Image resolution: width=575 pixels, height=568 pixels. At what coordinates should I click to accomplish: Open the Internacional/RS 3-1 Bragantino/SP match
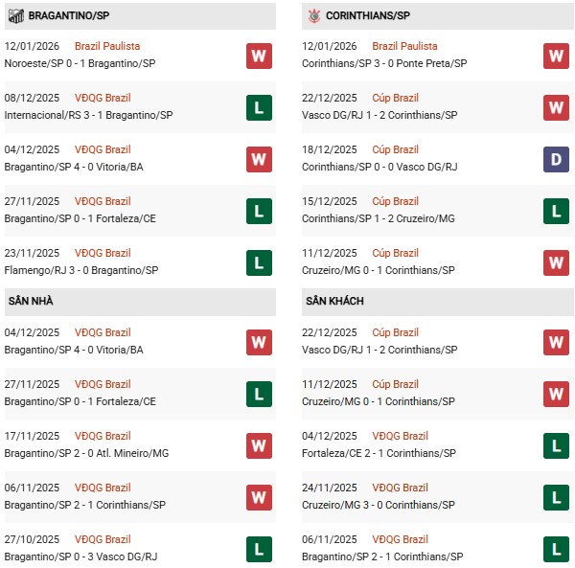pyautogui.click(x=80, y=115)
